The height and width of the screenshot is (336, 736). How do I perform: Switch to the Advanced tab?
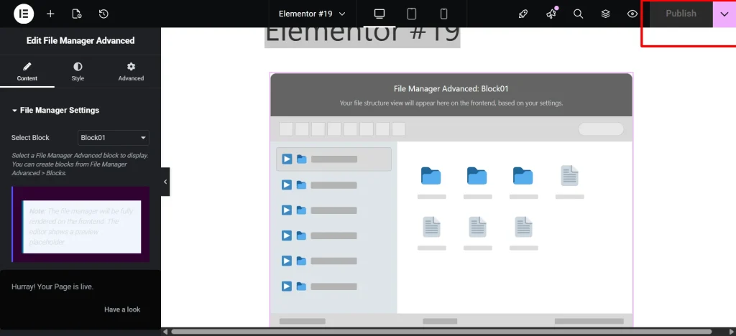click(x=131, y=73)
